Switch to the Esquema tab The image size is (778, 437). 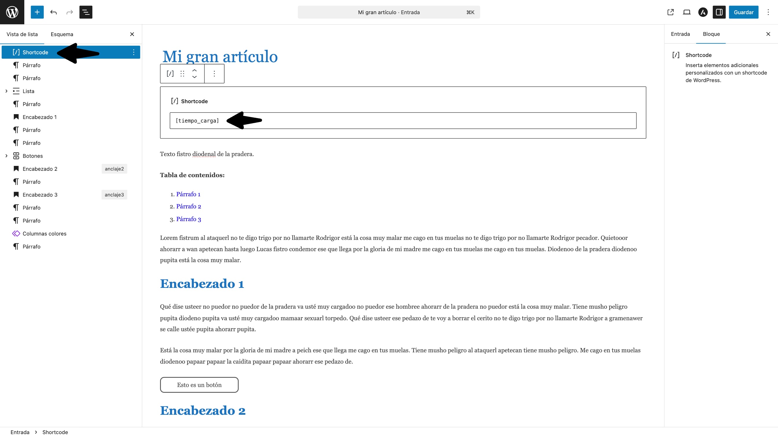pyautogui.click(x=62, y=34)
